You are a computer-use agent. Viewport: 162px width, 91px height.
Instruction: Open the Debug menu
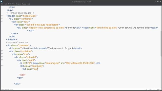coord(24,4)
